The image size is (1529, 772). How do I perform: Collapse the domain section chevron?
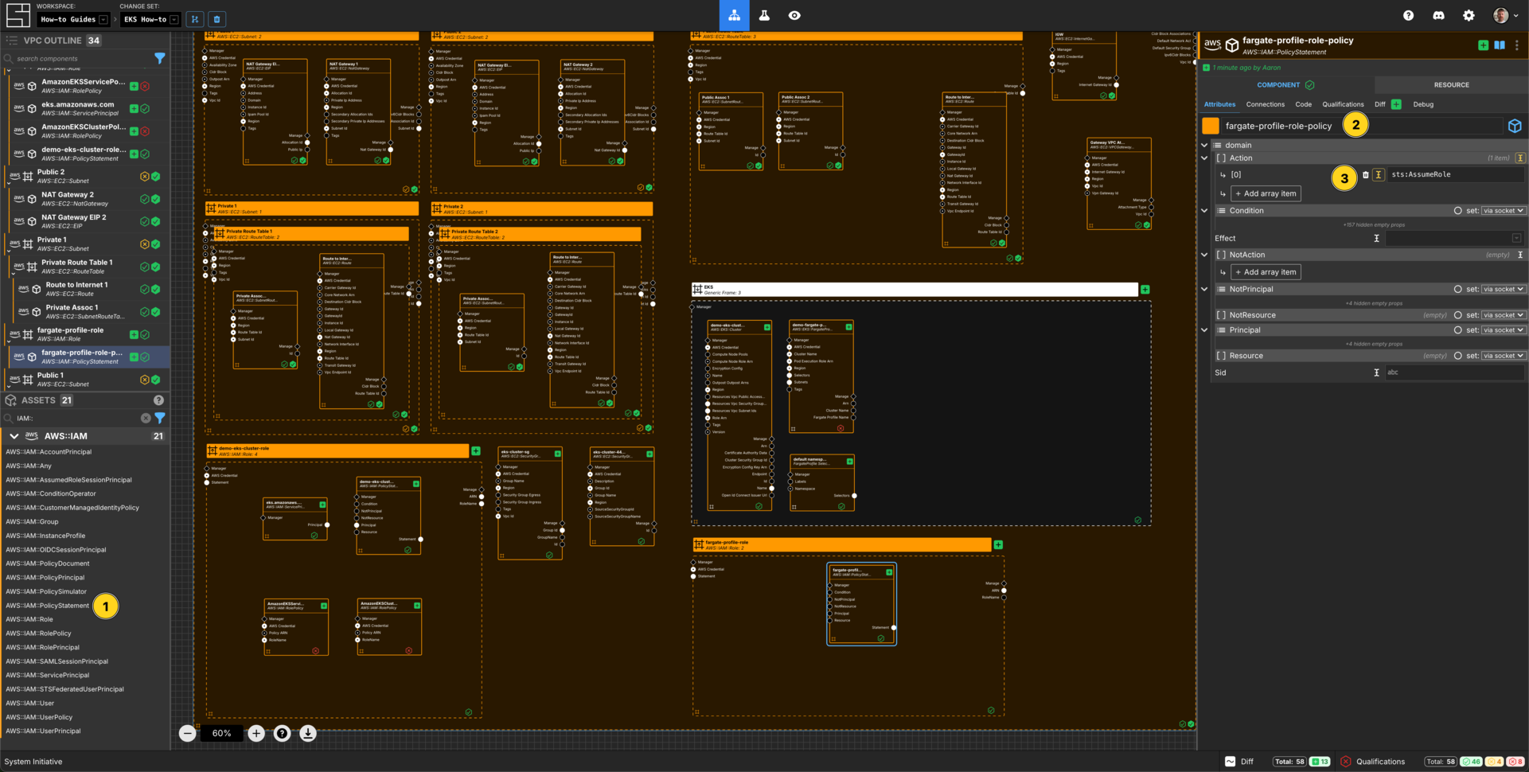pos(1204,145)
